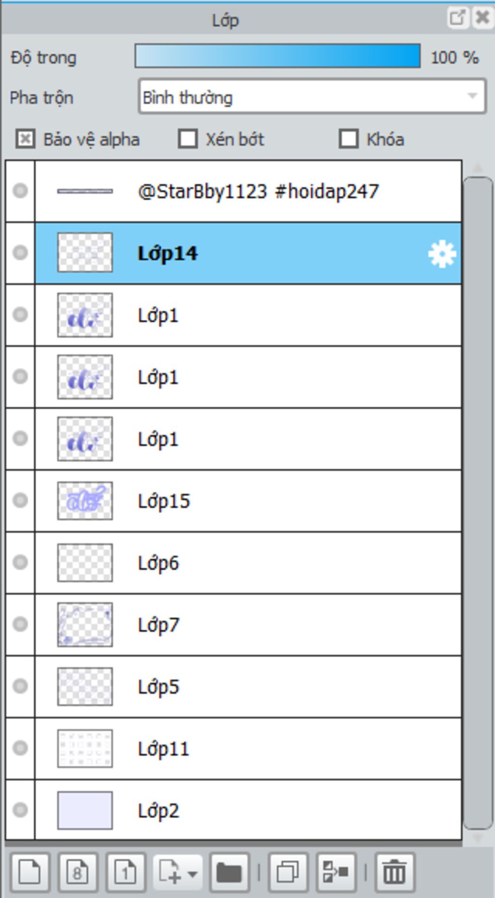Adjust the Độ trong opacity slider

pos(277,56)
